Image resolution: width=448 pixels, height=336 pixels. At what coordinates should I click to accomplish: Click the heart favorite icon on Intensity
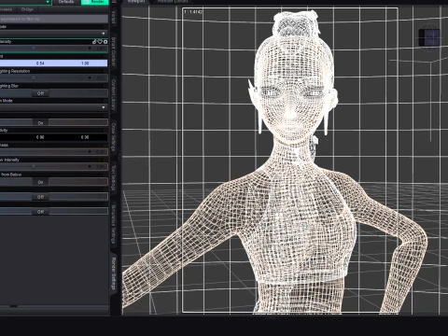pyautogui.click(x=100, y=41)
